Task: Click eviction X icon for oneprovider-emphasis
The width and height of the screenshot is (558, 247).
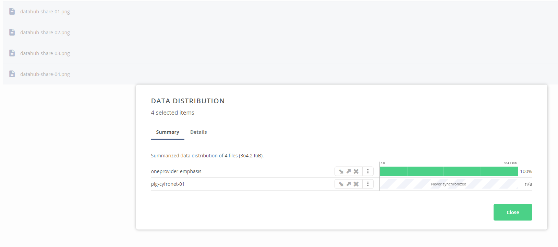Action: 356,171
